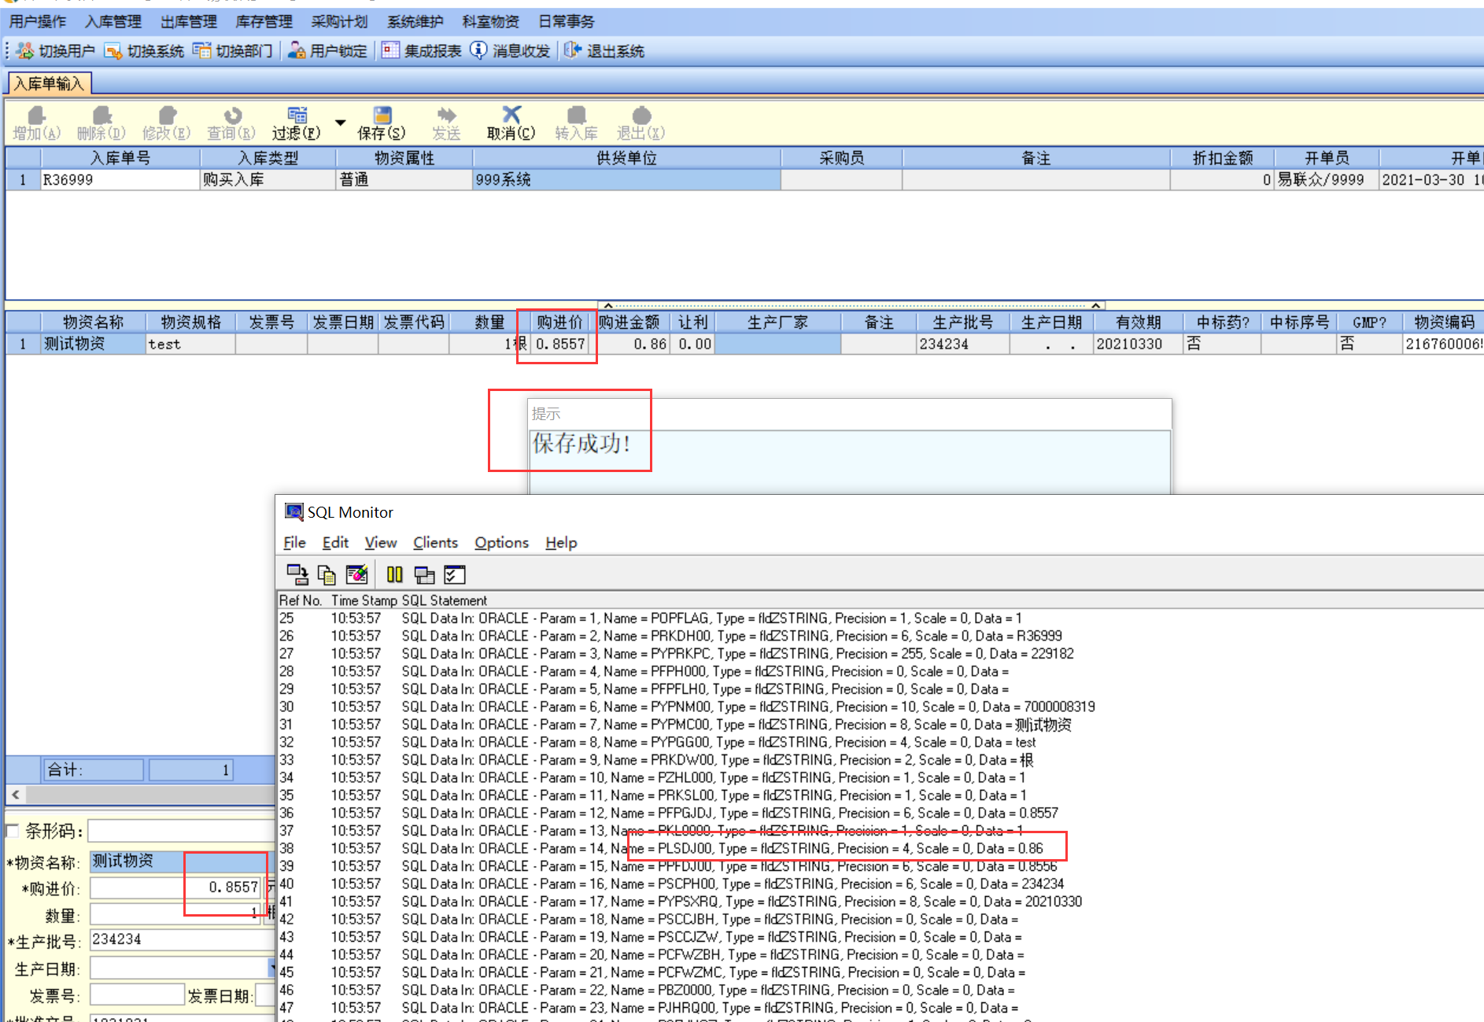Click the 生产批号 input showing 234234

[x=183, y=939]
